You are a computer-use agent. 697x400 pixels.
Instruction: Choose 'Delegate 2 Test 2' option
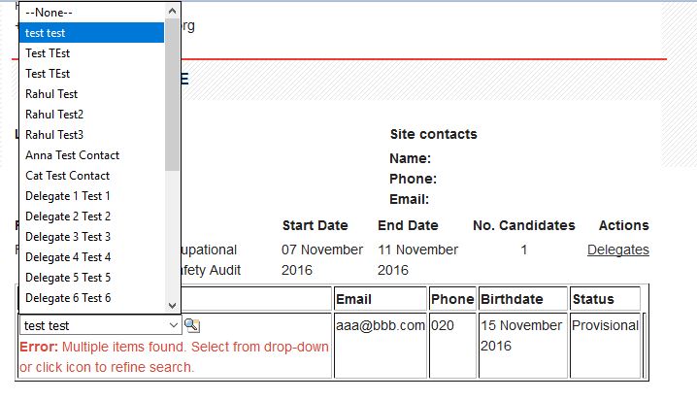(68, 217)
